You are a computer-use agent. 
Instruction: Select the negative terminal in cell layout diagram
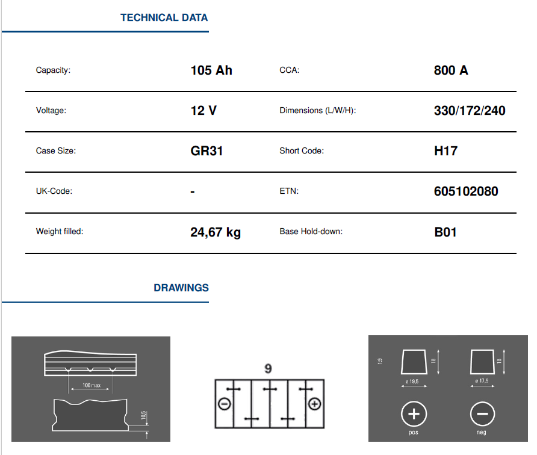click(x=223, y=404)
